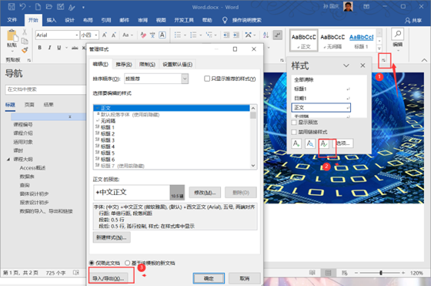Viewport: 431px width, 286px height.
Task: Click the Decrease font size icon
Action: (114, 35)
